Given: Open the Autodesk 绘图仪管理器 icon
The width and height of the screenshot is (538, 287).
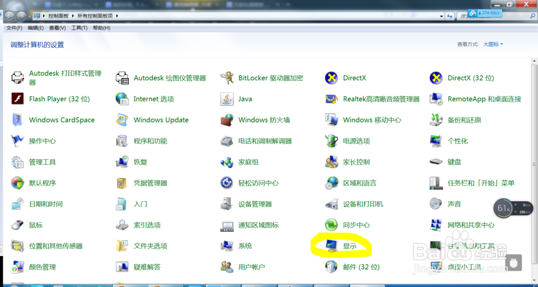Looking at the screenshot, I should tap(122, 78).
